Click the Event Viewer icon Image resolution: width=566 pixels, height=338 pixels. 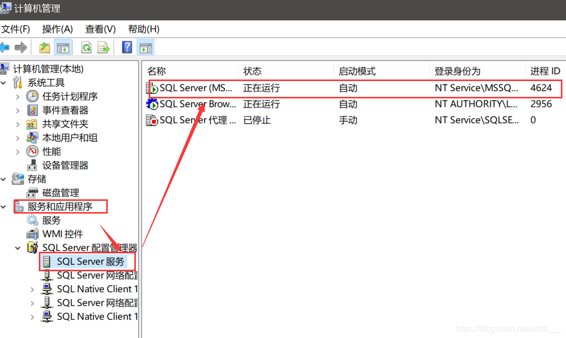32,110
